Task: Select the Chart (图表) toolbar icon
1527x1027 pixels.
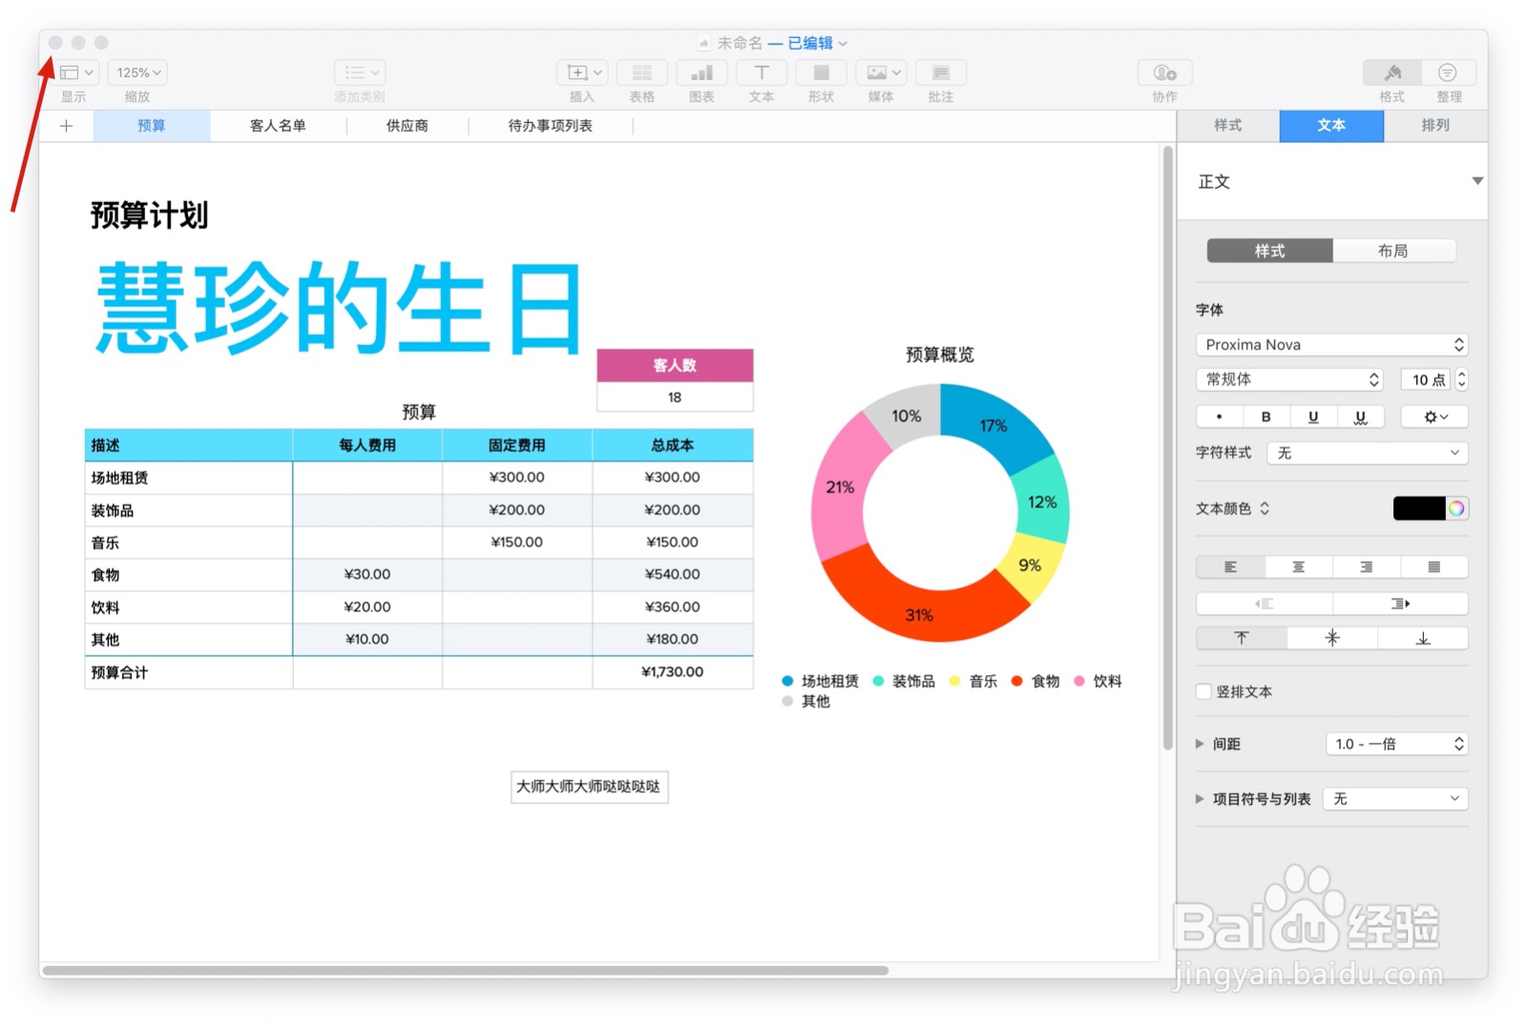Action: tap(701, 72)
